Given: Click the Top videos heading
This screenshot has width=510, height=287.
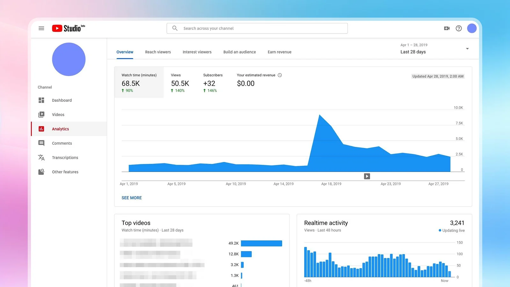Looking at the screenshot, I should (x=136, y=223).
